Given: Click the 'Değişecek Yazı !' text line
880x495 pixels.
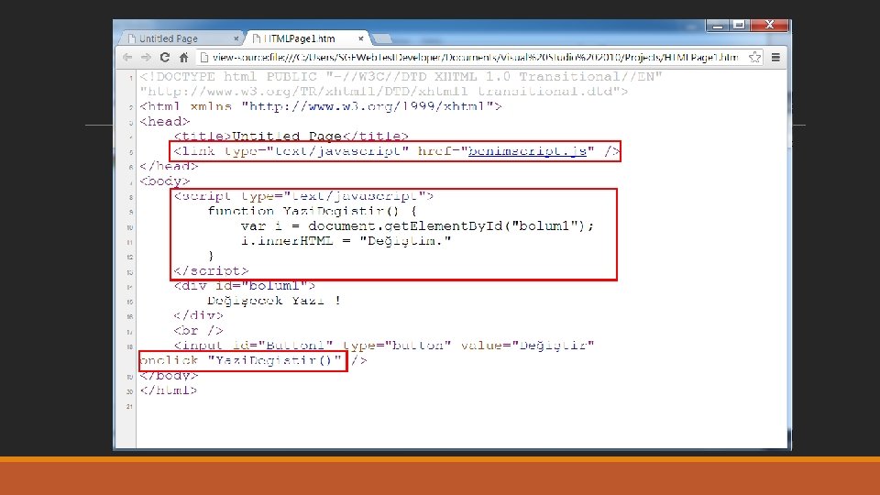Looking at the screenshot, I should (x=274, y=301).
